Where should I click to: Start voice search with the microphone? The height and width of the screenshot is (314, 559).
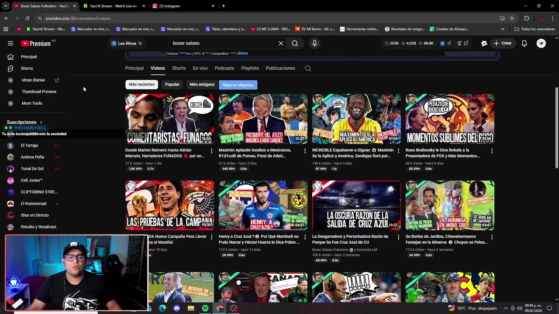314,43
